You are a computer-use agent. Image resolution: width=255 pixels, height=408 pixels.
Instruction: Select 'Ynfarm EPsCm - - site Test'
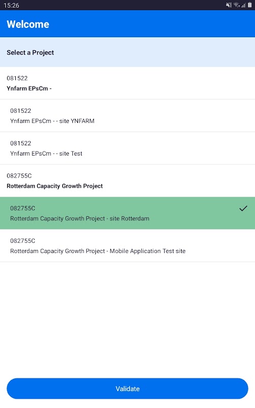(x=127, y=148)
